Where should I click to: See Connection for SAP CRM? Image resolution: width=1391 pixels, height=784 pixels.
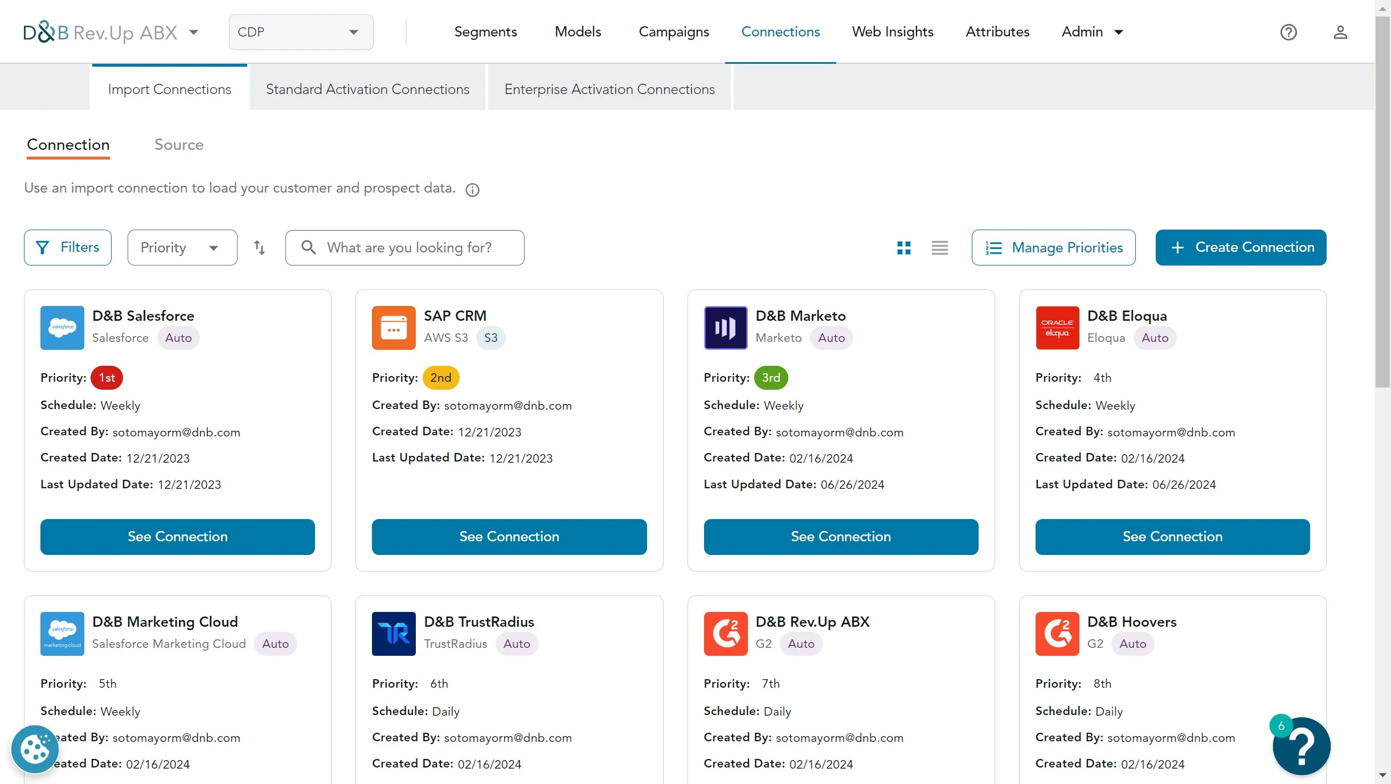click(x=509, y=537)
